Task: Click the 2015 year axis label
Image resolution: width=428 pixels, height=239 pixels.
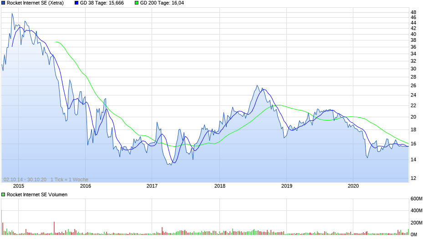Action: coord(19,186)
